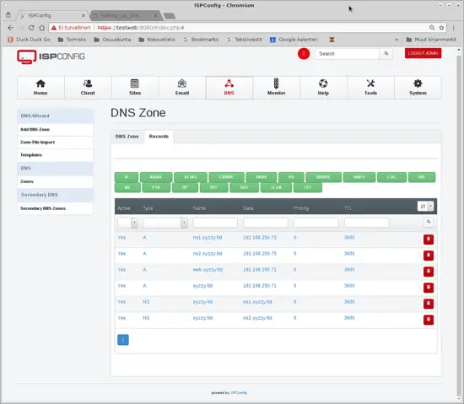This screenshot has height=404, width=464.
Task: Add a new TLSA record
Action: [276, 187]
